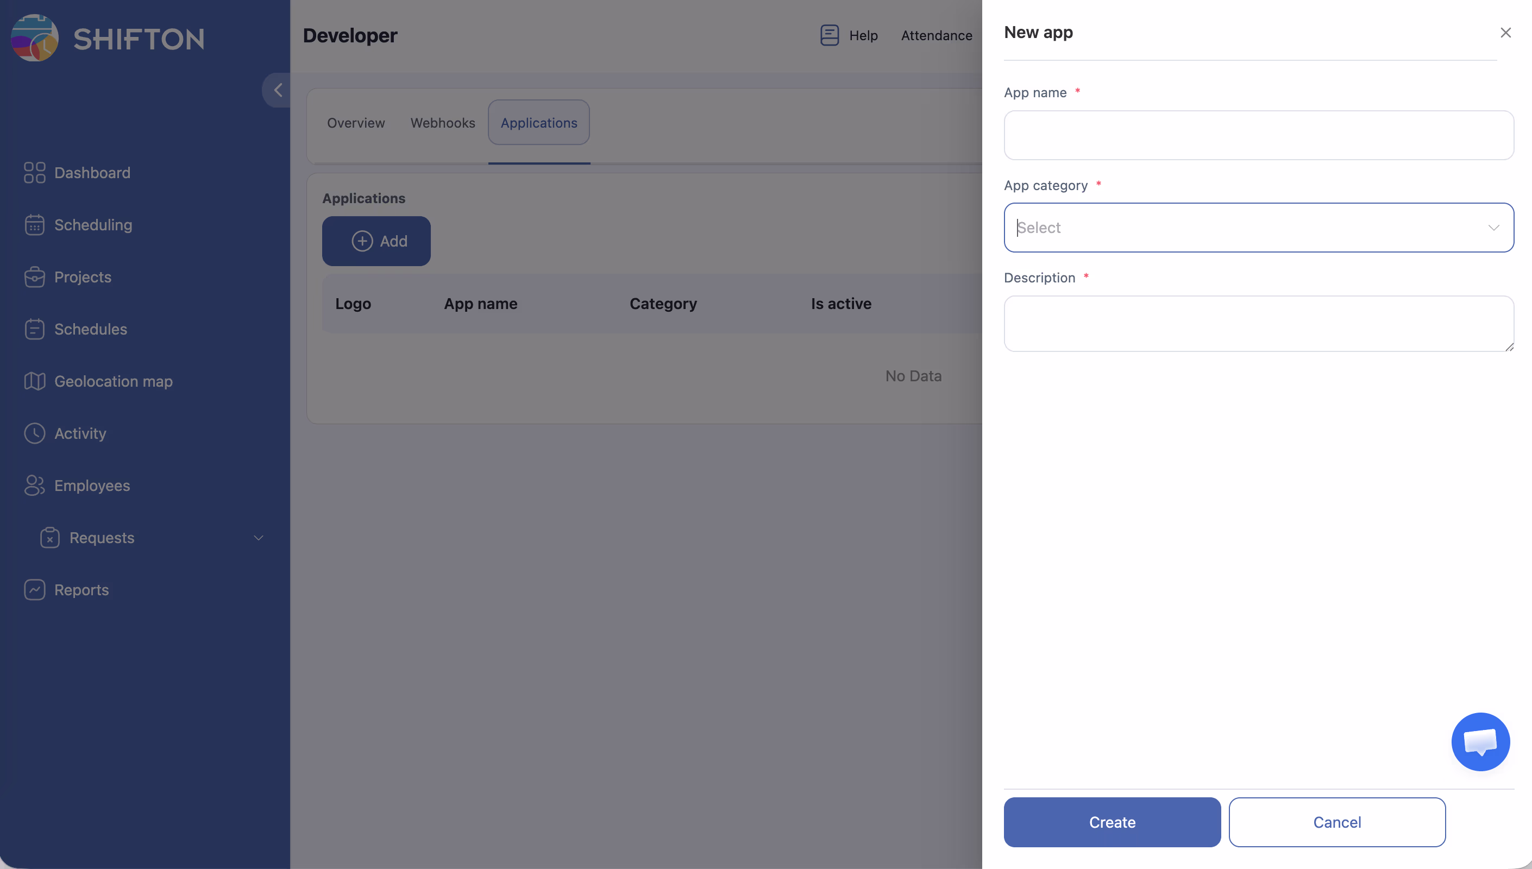Open Dashboard via its grid icon
The width and height of the screenshot is (1532, 869).
[35, 173]
